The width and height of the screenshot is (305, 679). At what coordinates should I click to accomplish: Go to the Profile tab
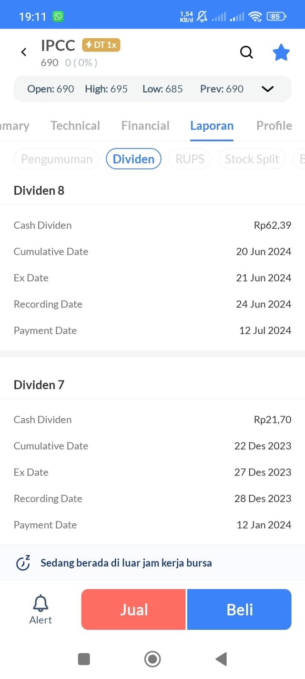[x=274, y=126]
